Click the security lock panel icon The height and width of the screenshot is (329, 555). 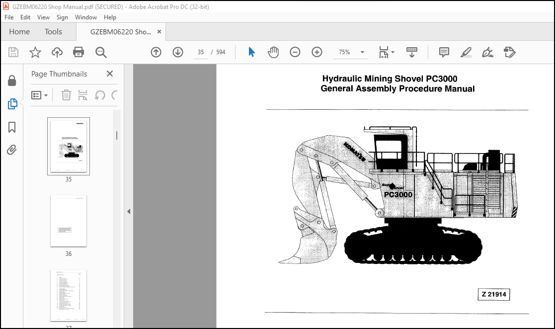click(12, 81)
